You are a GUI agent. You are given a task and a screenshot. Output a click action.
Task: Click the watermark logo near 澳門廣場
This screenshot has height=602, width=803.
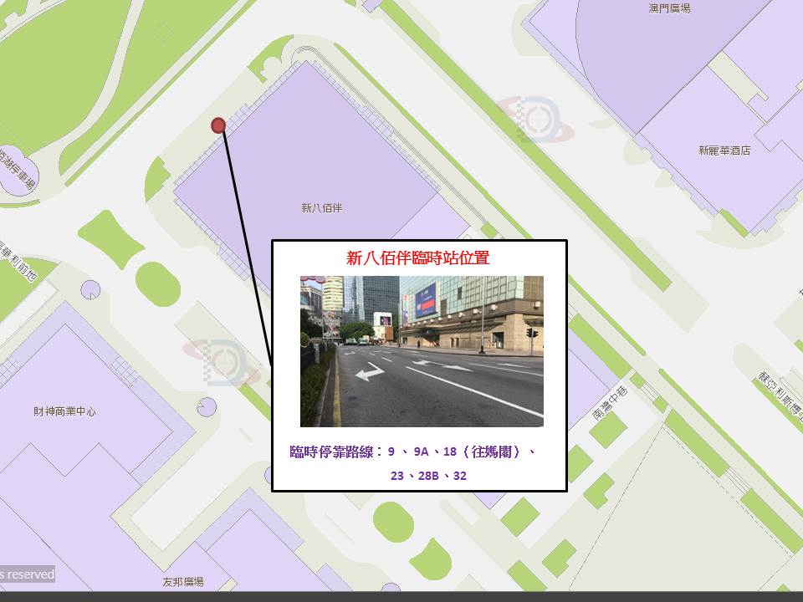535,120
